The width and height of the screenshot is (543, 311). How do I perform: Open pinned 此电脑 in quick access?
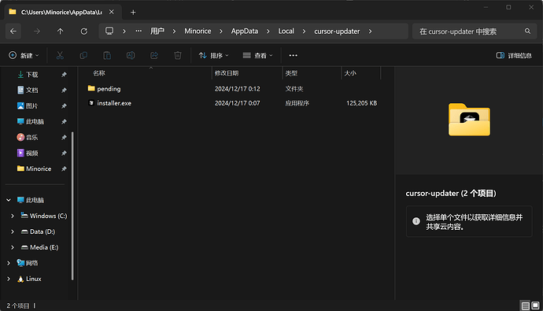click(x=35, y=121)
